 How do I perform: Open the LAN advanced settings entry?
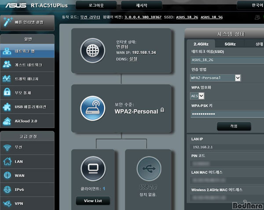[x=27, y=162]
